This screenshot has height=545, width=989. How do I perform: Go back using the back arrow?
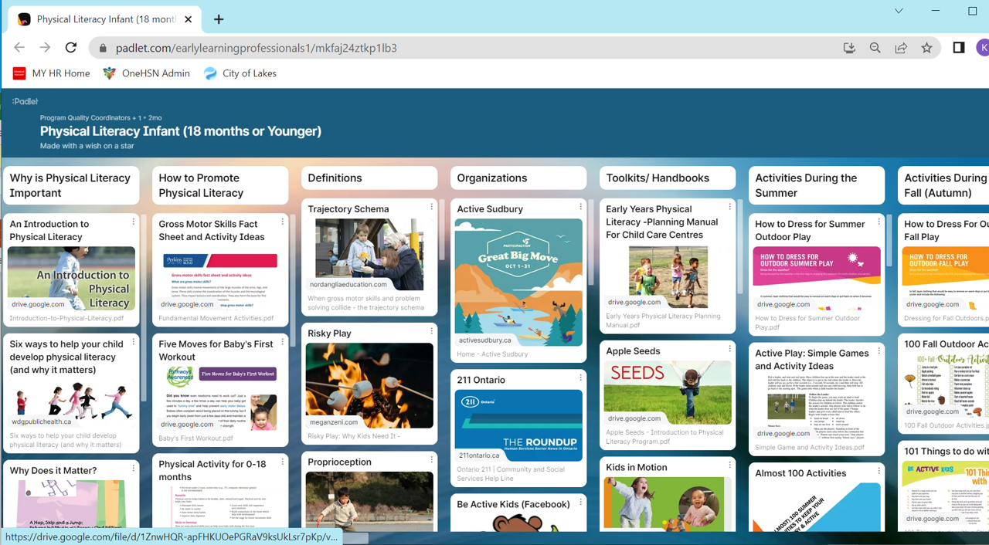[x=19, y=48]
